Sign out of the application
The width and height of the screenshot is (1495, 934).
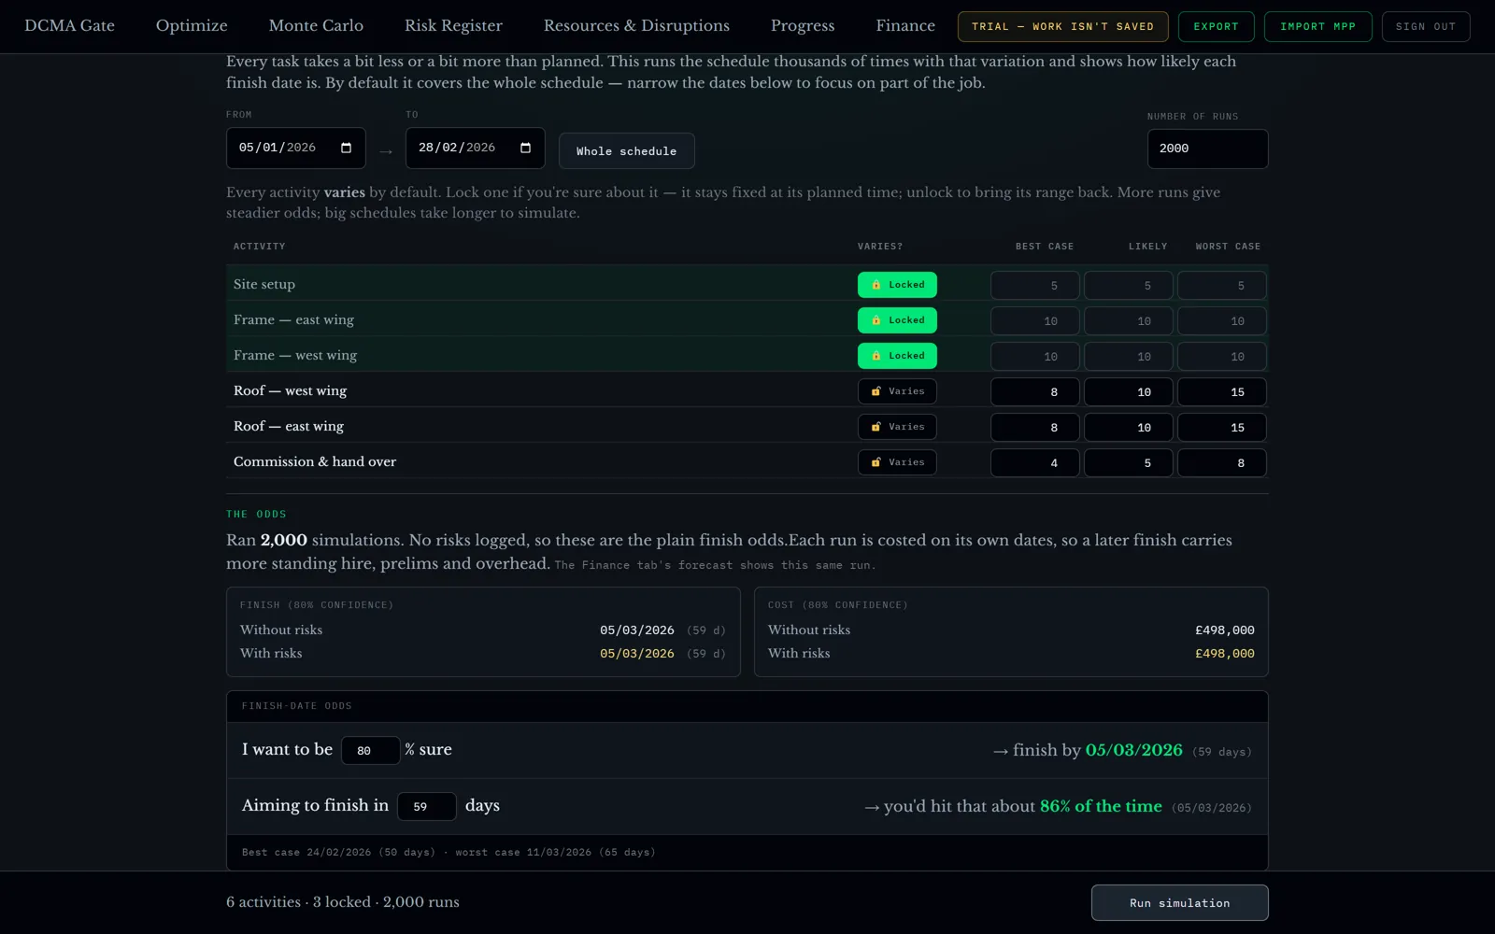[1426, 26]
